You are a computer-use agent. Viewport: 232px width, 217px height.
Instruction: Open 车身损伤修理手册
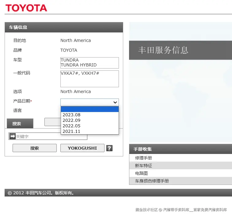[x=152, y=181]
